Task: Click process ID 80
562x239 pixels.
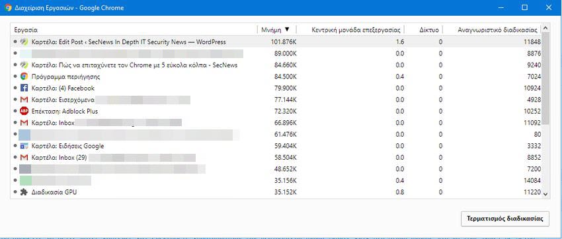Action: point(537,134)
